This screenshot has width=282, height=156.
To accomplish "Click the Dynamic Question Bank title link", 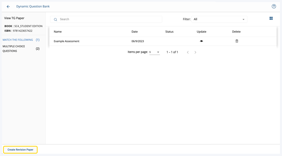I will tap(33, 7).
